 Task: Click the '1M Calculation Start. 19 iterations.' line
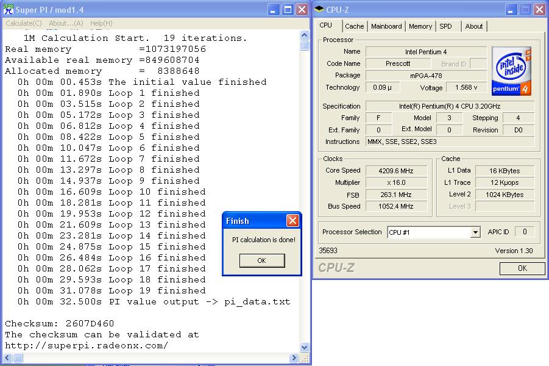click(x=135, y=38)
